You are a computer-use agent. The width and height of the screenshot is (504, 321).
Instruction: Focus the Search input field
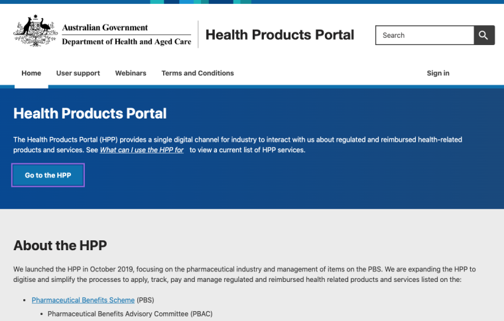pyautogui.click(x=424, y=35)
